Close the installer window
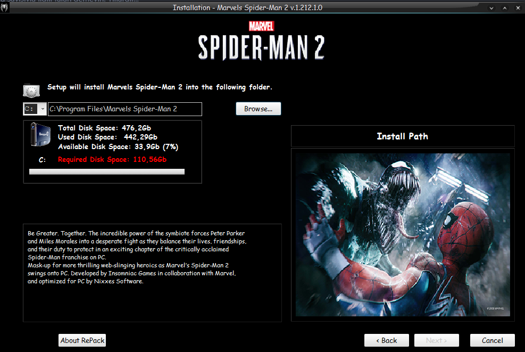 coord(518,8)
